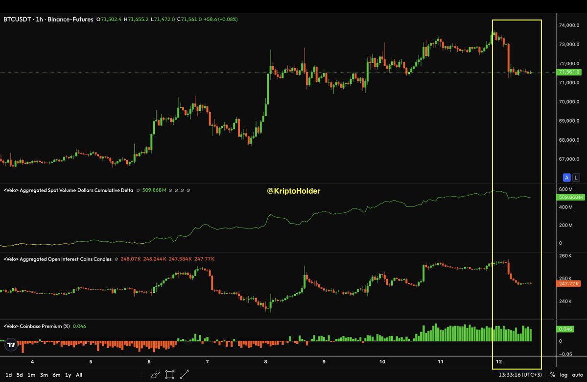Click the green 0.046 scale label
The image size is (587, 382).
pos(565,329)
